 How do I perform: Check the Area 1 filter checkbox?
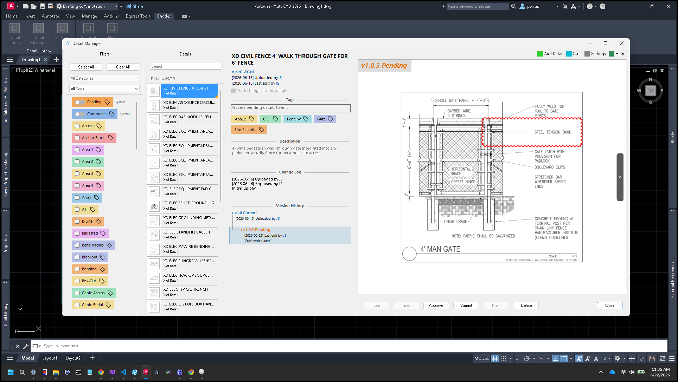click(77, 150)
